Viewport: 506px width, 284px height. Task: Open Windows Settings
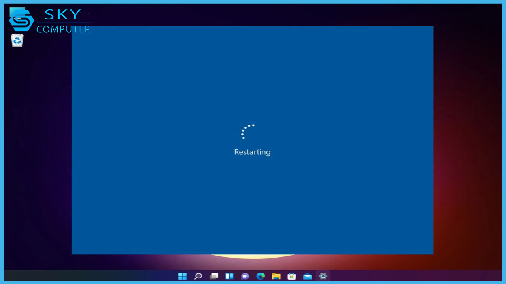pos(323,276)
